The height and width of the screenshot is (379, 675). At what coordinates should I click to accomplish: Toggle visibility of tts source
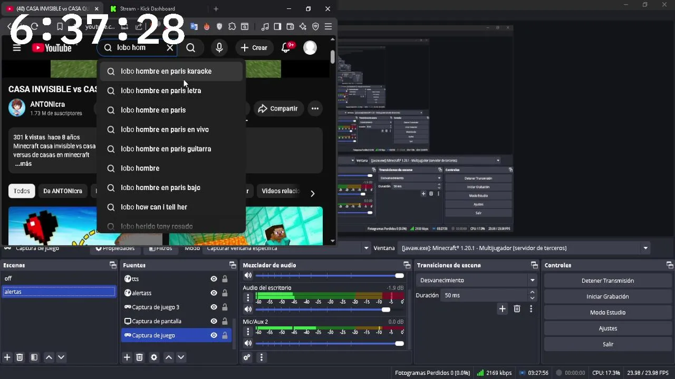click(x=214, y=279)
